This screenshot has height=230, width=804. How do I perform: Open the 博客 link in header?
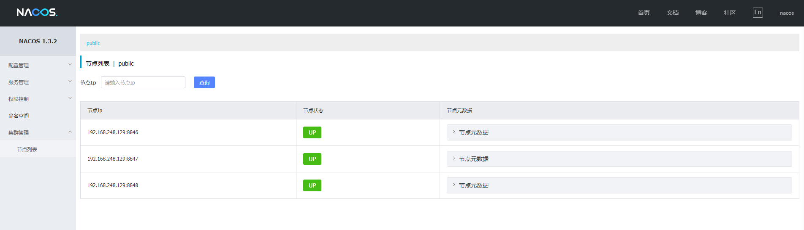pos(701,13)
